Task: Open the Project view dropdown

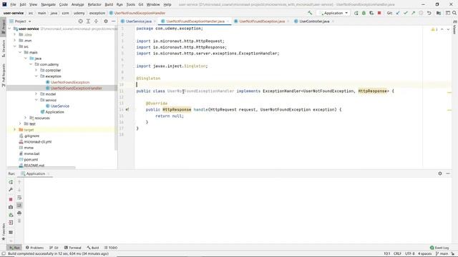Action: [x=21, y=21]
